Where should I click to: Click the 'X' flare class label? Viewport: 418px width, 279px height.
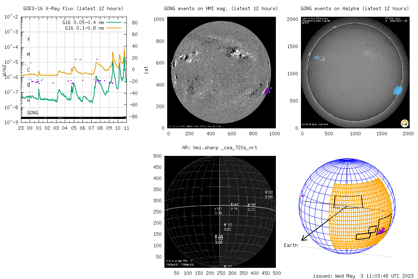[29, 39]
